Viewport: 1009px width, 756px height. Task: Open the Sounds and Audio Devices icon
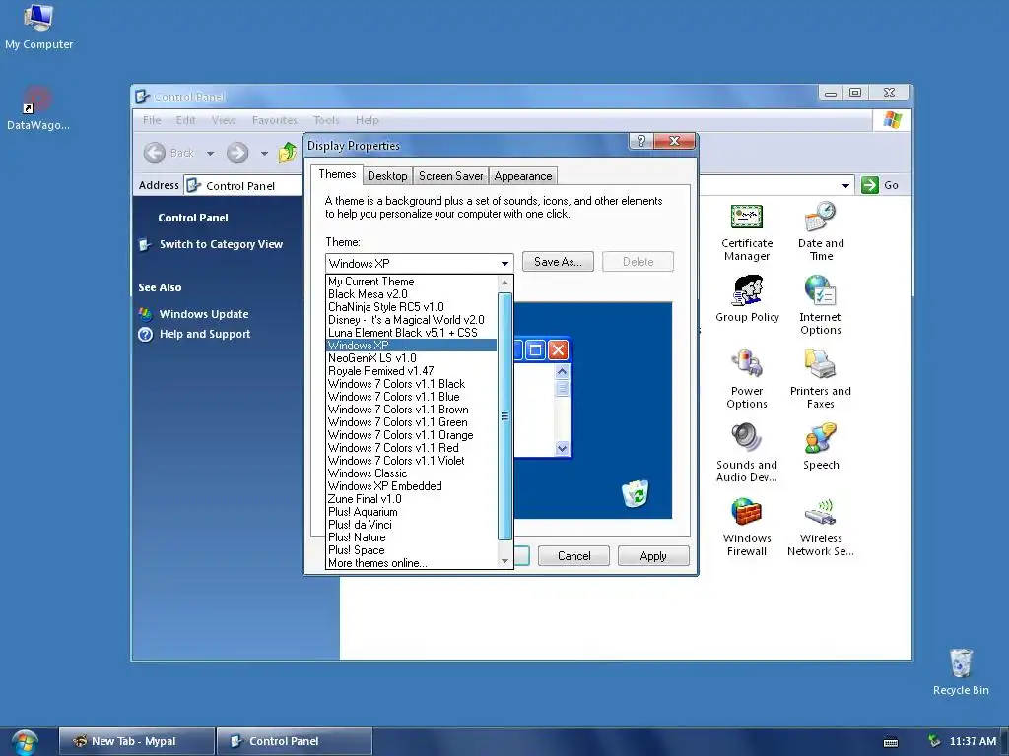click(747, 438)
